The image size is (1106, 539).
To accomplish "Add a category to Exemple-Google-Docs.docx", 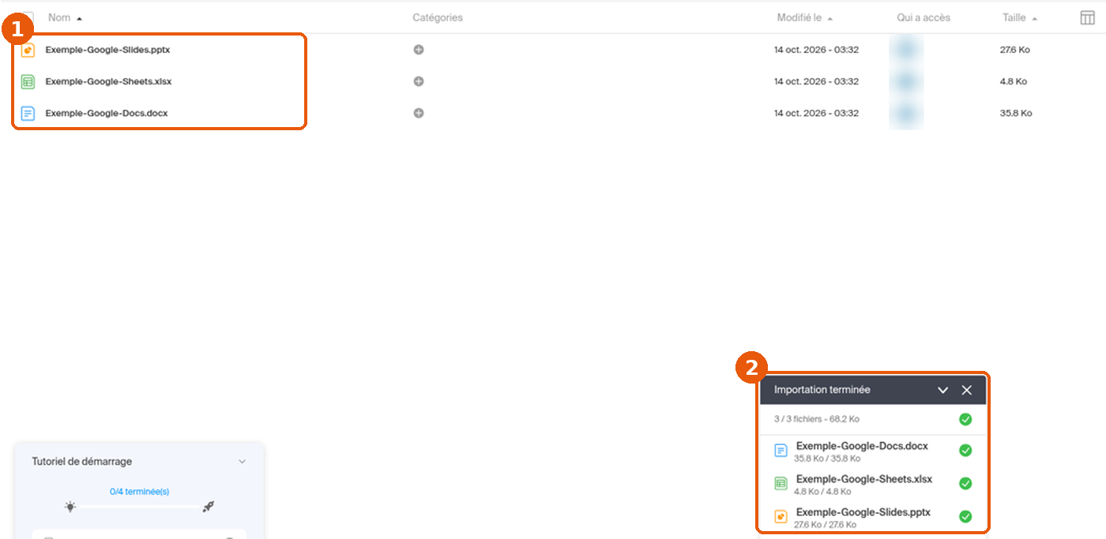I will (x=419, y=113).
